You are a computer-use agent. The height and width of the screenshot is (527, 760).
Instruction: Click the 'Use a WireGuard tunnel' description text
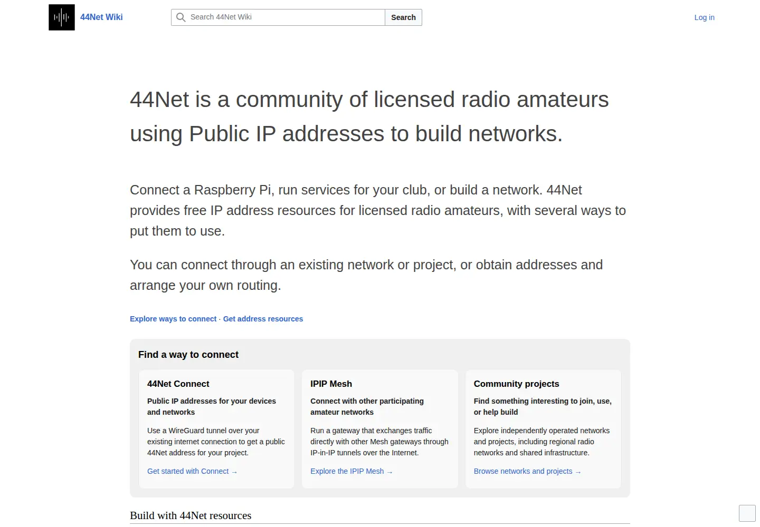[216, 442]
